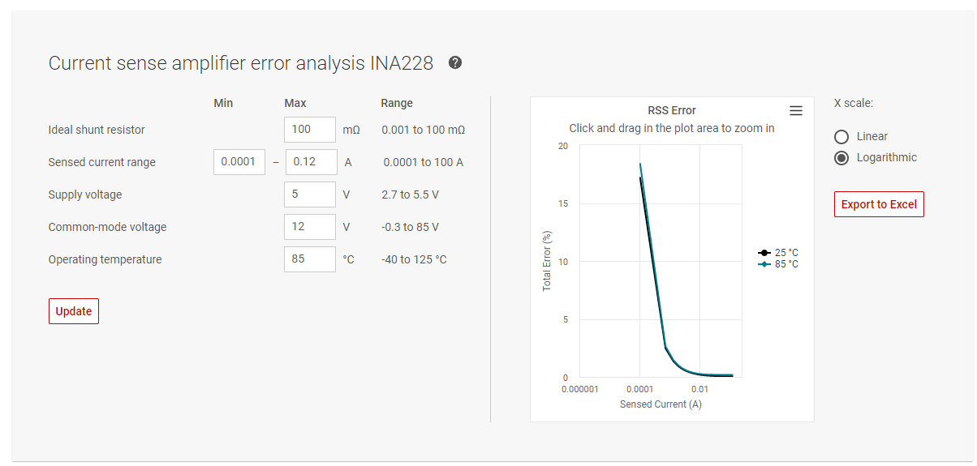This screenshot has height=466, width=977.
Task: Click the ideal shunt resistor input field
Action: pyautogui.click(x=309, y=130)
